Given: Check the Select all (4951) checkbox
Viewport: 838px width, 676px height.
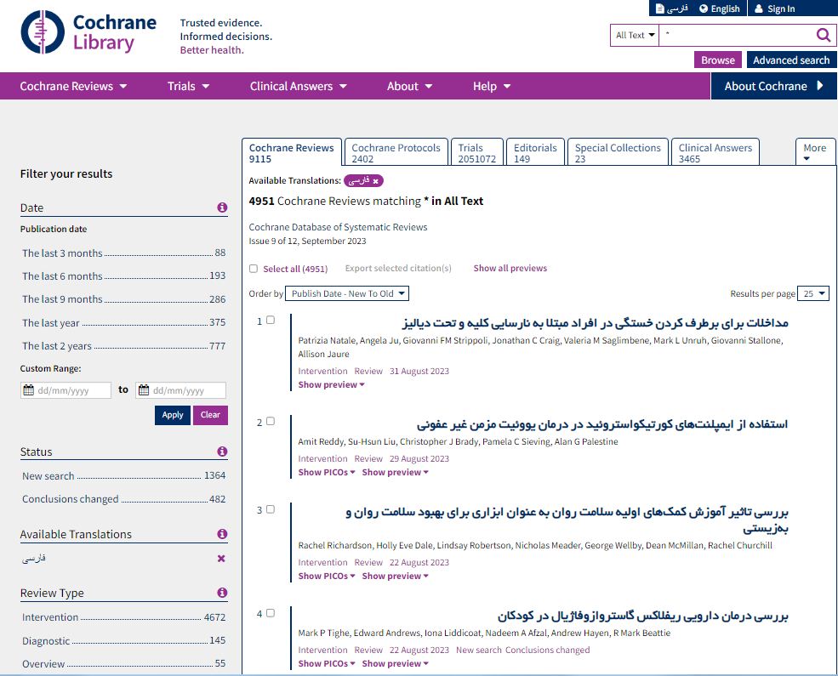Looking at the screenshot, I should coord(254,269).
